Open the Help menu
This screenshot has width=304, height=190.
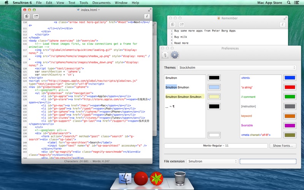click(x=135, y=3)
